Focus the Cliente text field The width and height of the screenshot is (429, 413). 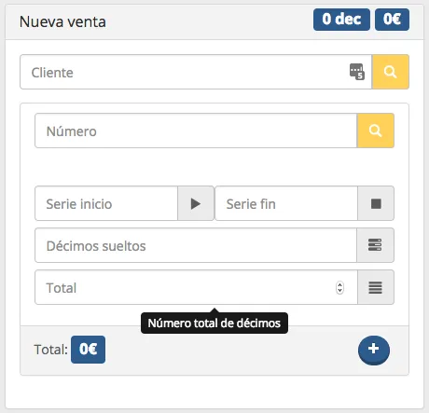(x=196, y=72)
